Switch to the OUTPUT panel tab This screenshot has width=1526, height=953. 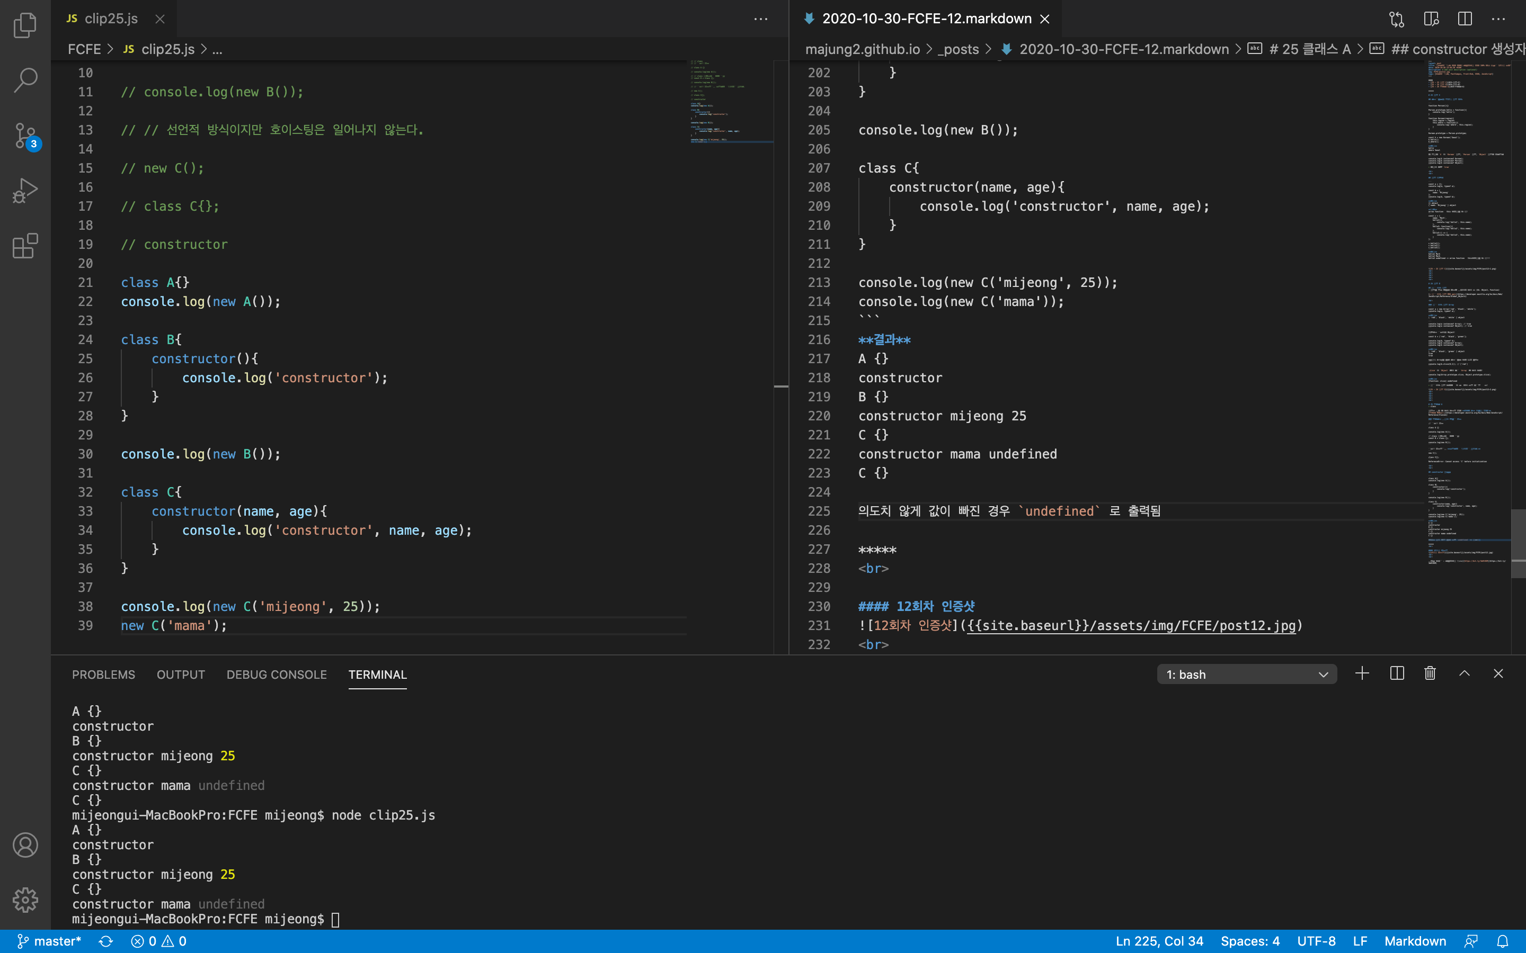181,675
